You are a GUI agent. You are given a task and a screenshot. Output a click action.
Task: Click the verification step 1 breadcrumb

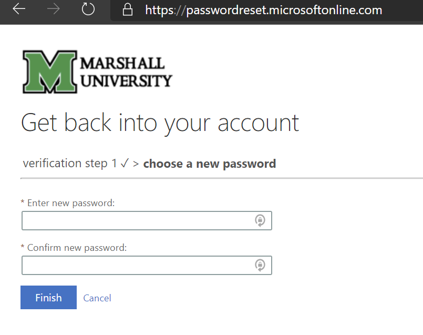click(x=70, y=164)
